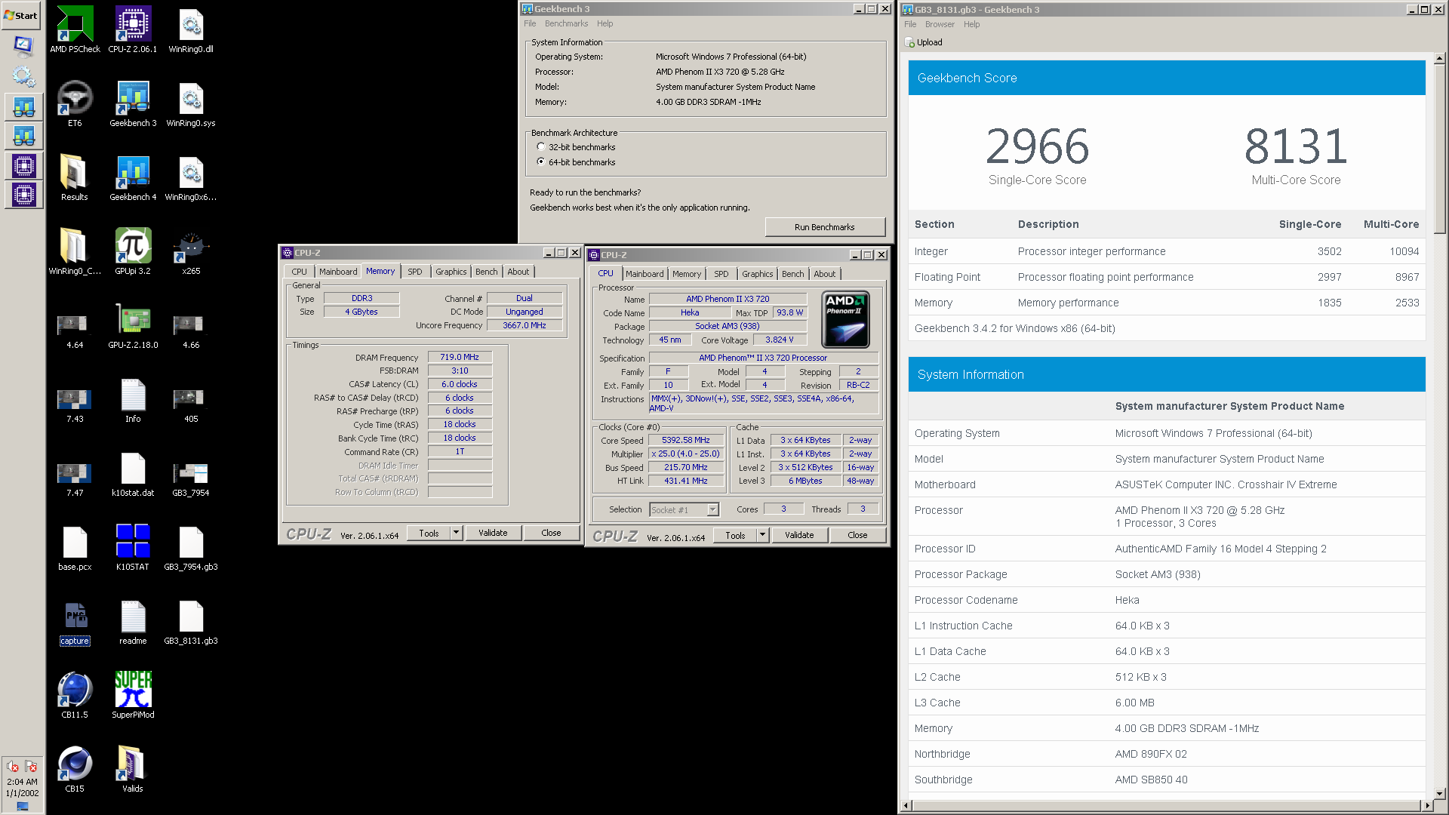
Task: Open Tools dropdown arrow in Memory CPU-Z window
Action: 456,533
